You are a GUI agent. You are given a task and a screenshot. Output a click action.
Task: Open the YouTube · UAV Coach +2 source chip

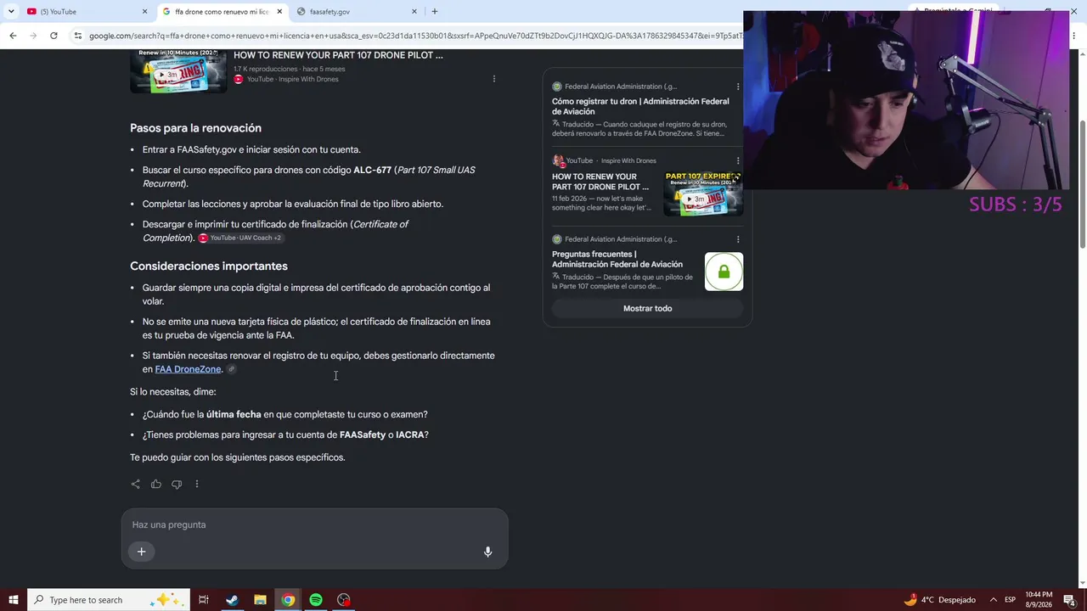click(240, 238)
